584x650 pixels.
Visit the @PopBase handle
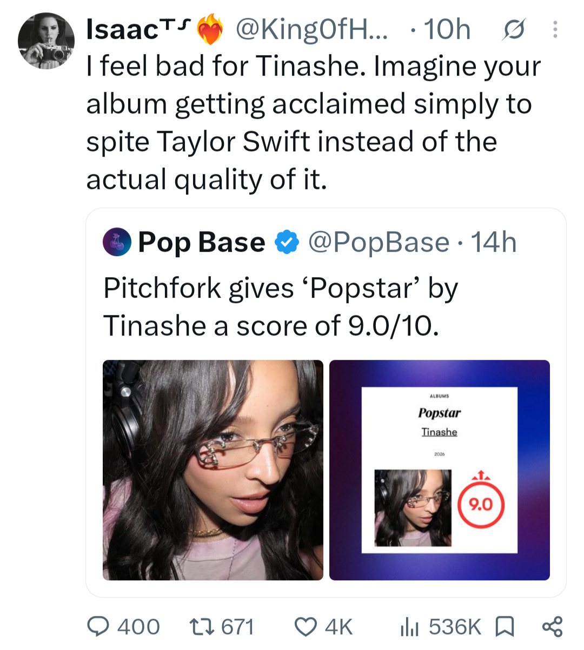[x=379, y=243]
